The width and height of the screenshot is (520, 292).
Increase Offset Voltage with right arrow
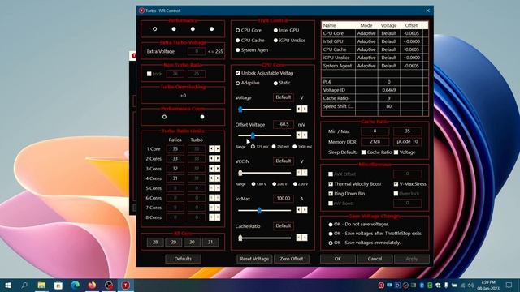(305, 135)
